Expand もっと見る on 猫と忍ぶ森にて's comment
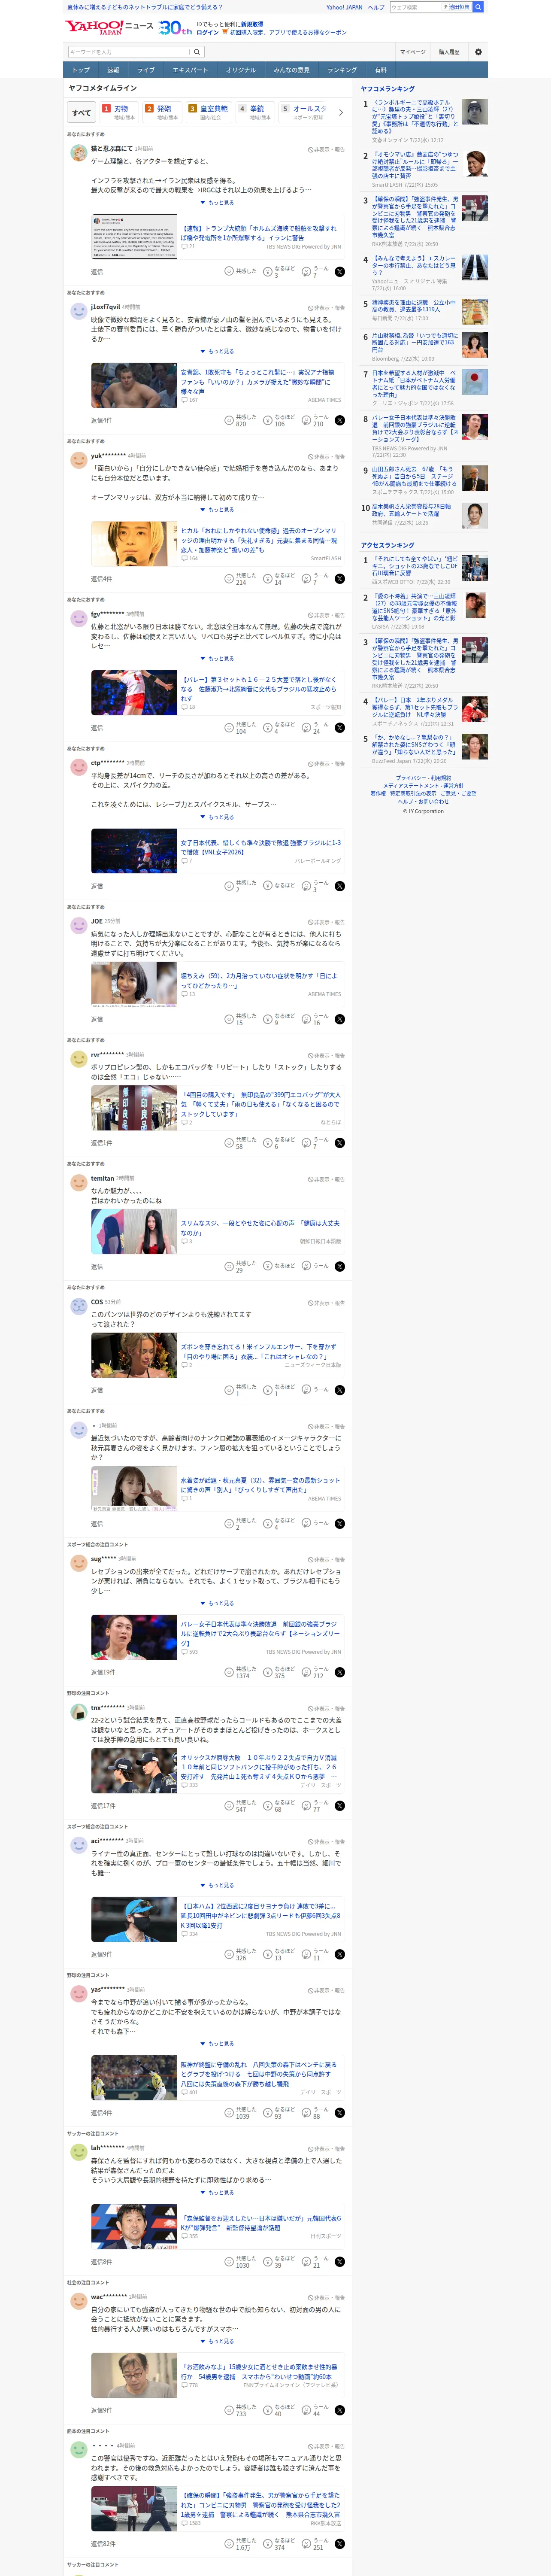 click(x=217, y=203)
